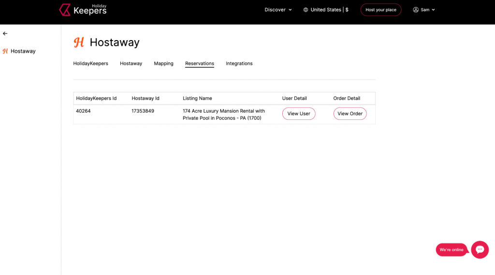Click View Order for reservation 40264
Viewport: 495px width, 275px height.
tap(350, 114)
